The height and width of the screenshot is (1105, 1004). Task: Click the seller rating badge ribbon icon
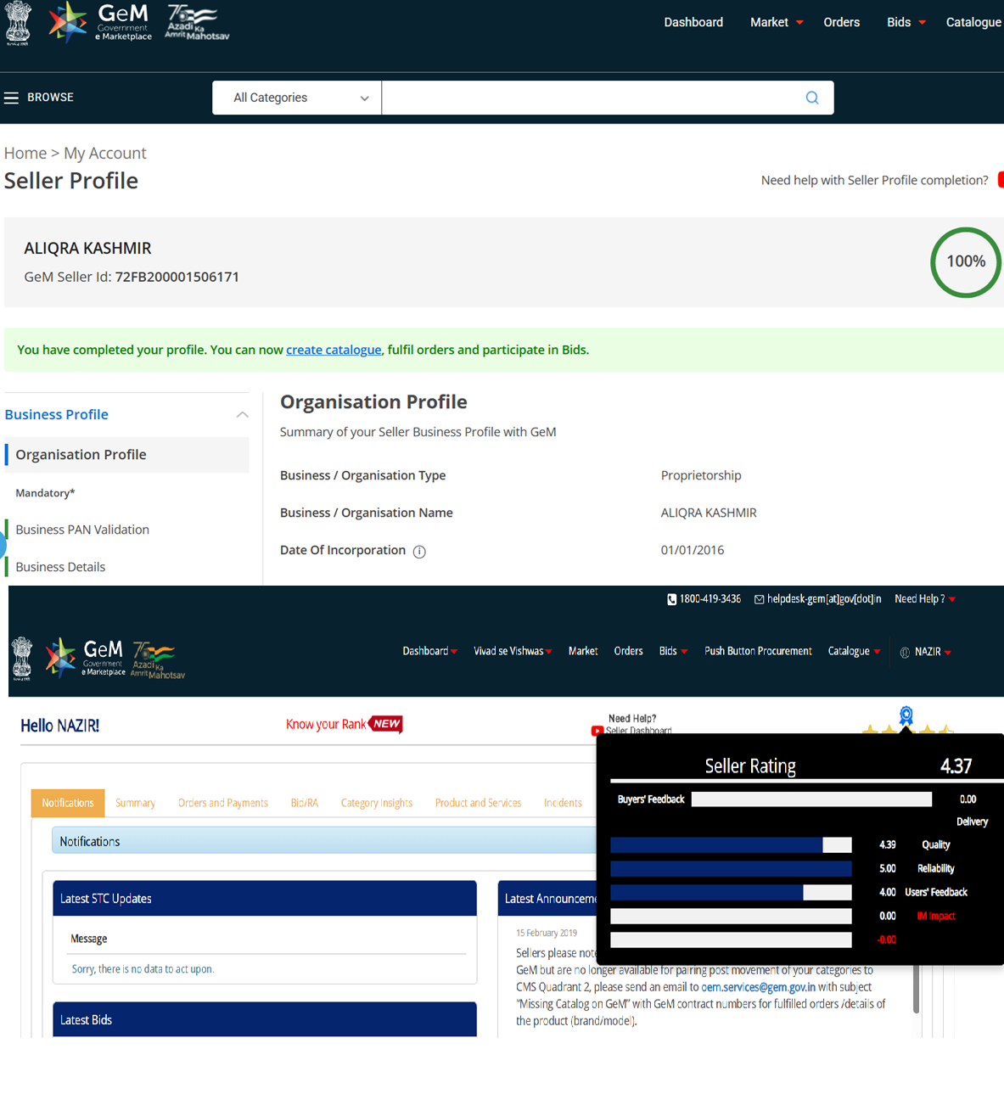[906, 715]
